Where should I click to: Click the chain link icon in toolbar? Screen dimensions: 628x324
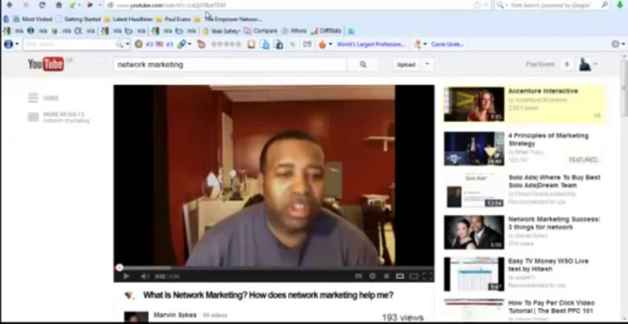pos(181,44)
